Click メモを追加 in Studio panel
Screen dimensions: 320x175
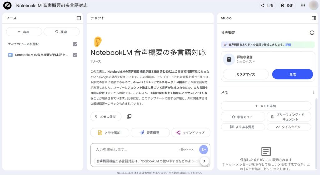tap(266, 106)
